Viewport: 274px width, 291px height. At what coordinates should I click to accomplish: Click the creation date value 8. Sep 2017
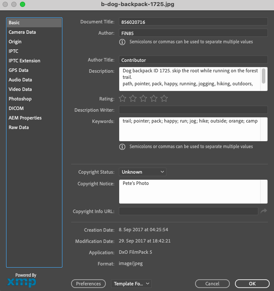[144, 230]
